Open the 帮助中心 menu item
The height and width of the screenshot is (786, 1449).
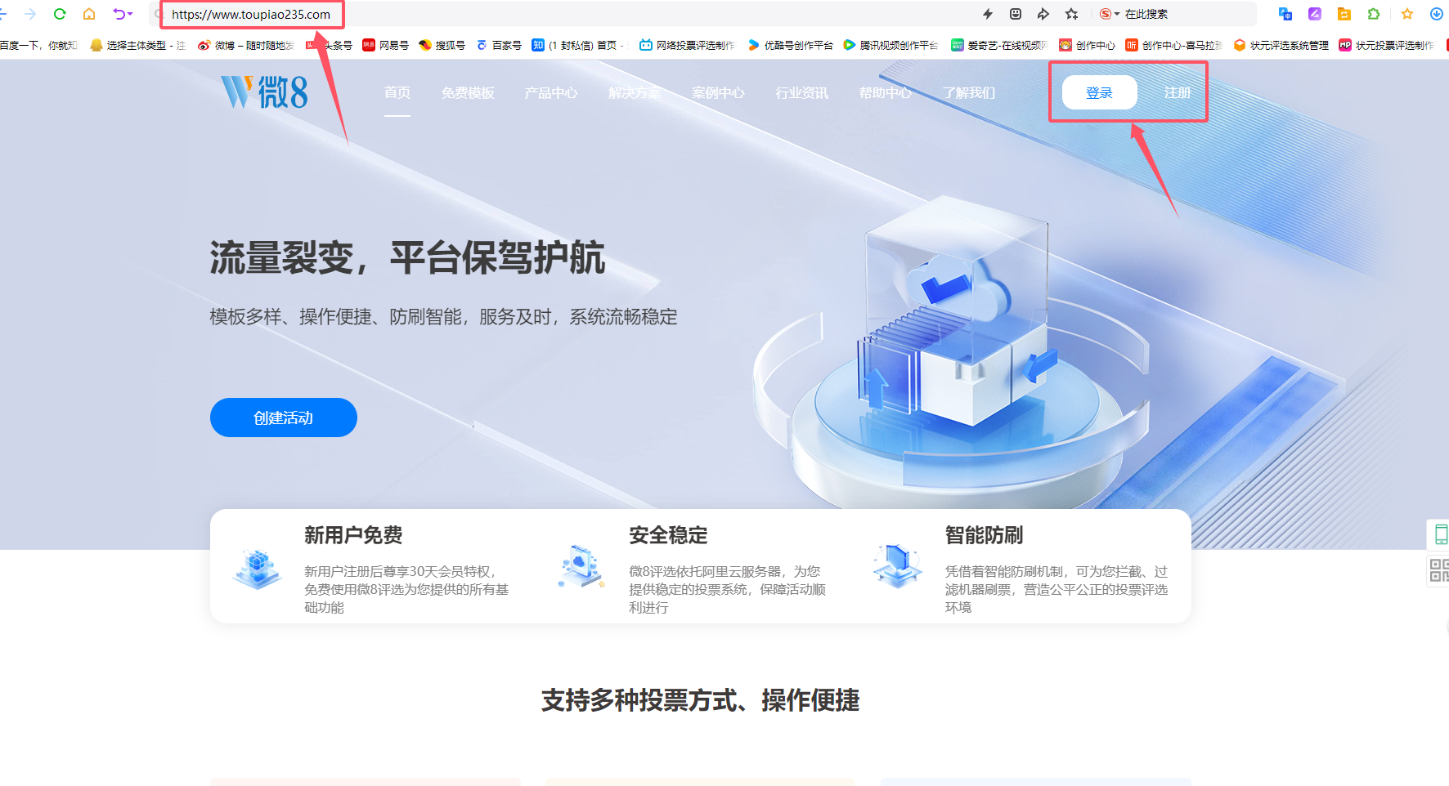click(885, 92)
